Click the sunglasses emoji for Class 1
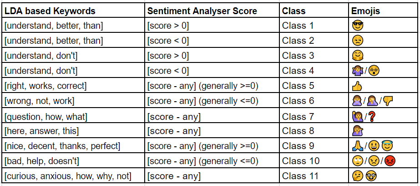Image resolution: width=420 pixels, height=186 pixels. click(x=357, y=26)
